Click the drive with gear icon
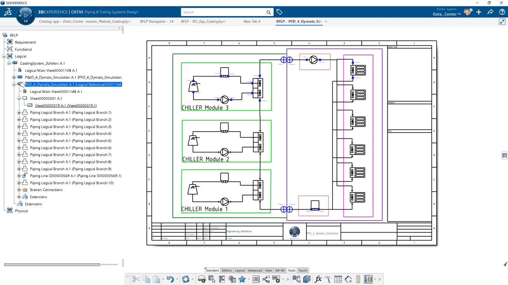Image resolution: width=508 pixels, height=285 pixels. click(x=202, y=279)
